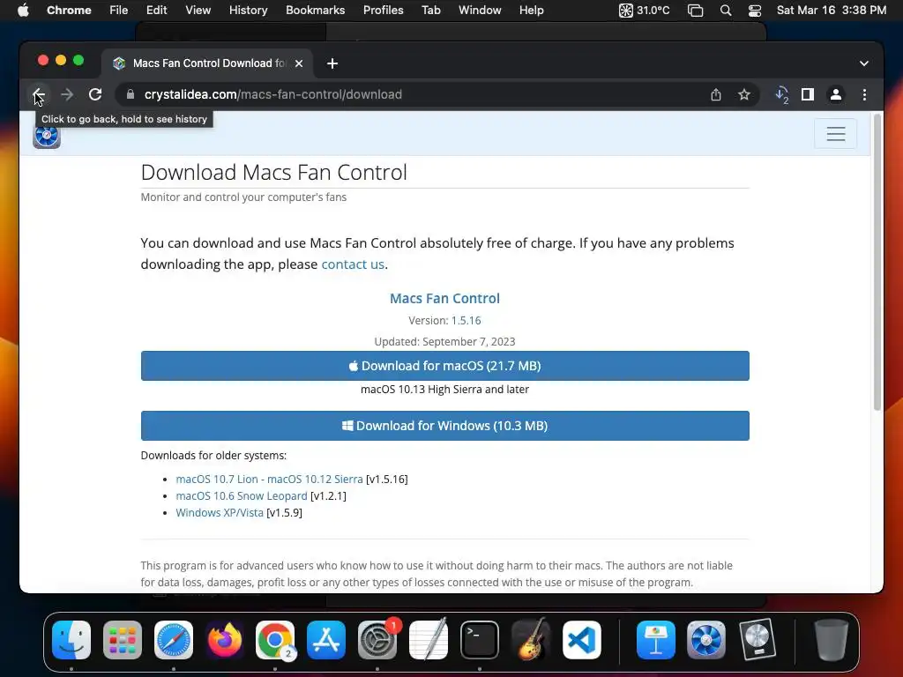The width and height of the screenshot is (903, 677).
Task: Click Chrome icon in the Dock
Action: (x=275, y=640)
